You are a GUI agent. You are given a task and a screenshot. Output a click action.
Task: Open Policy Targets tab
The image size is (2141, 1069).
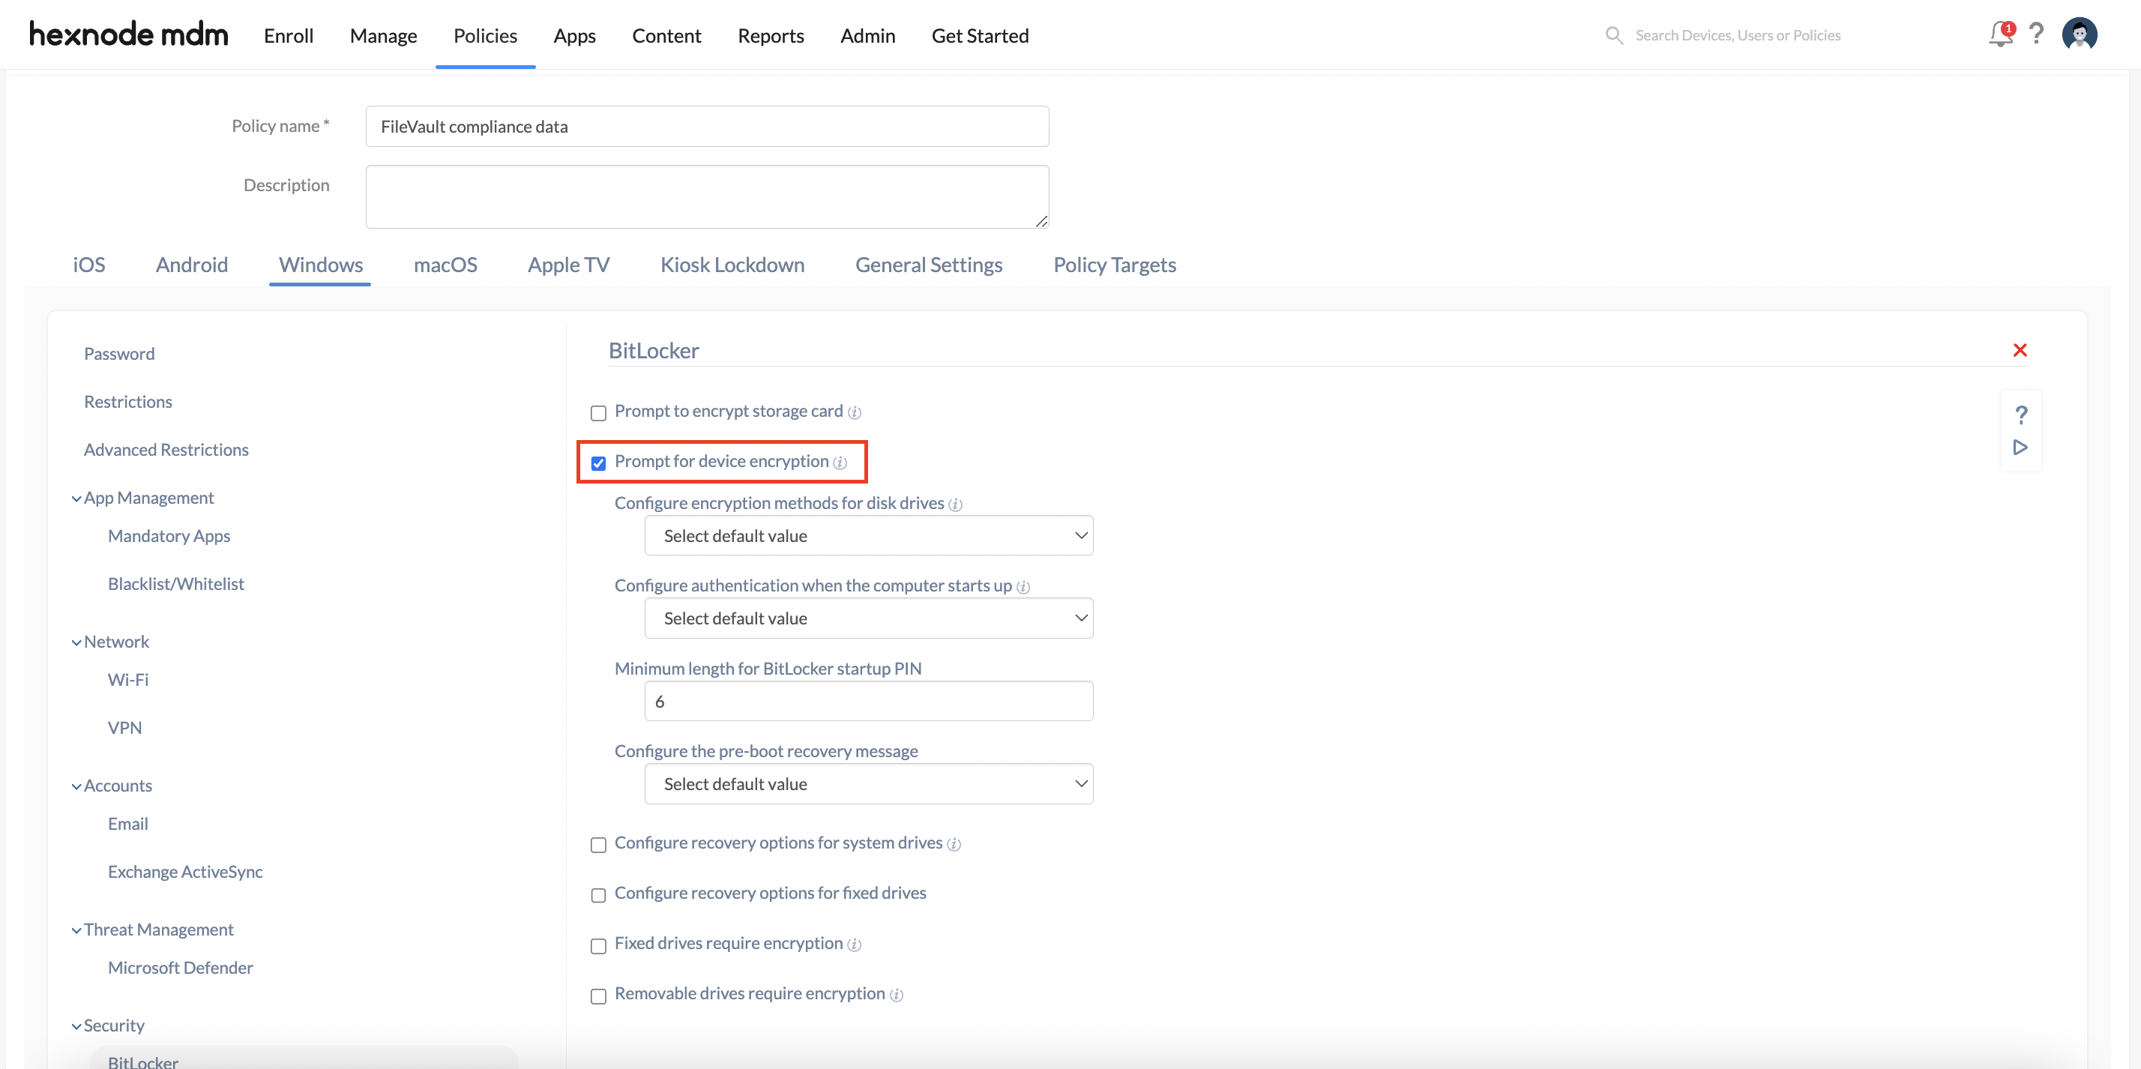coord(1115,265)
